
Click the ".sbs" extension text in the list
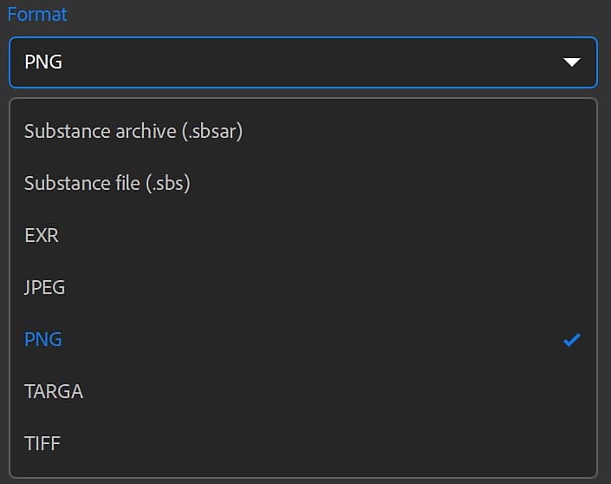169,183
